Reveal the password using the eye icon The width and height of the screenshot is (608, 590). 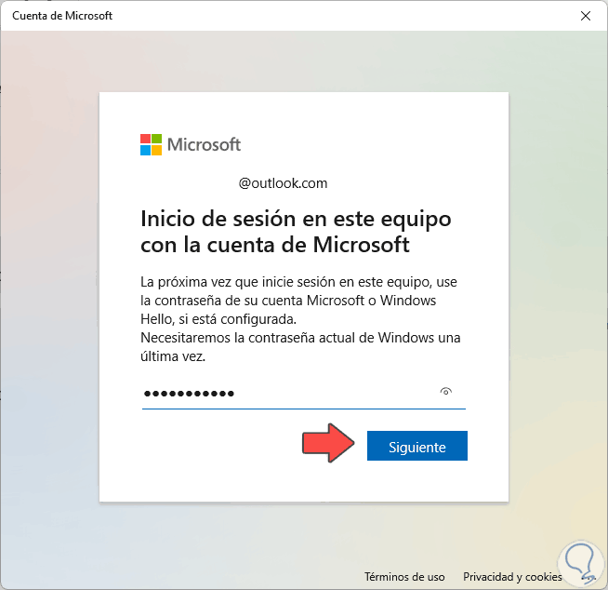446,391
